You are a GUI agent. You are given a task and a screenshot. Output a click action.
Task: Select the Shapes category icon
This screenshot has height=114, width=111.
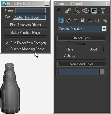69,21
